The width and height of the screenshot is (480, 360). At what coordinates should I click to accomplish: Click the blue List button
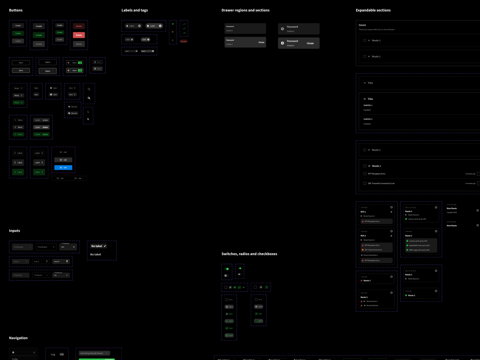pyautogui.click(x=63, y=167)
